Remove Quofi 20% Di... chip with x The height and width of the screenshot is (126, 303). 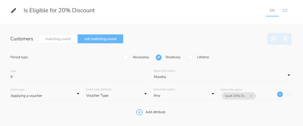pyautogui.click(x=251, y=96)
